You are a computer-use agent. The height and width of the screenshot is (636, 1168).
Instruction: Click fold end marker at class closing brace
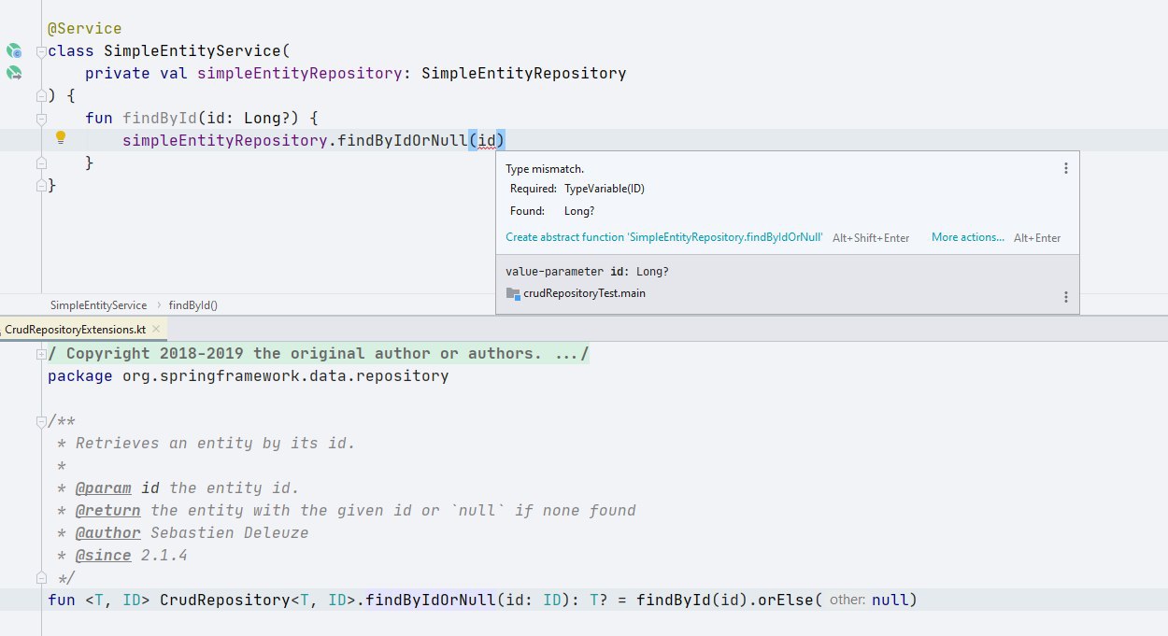[41, 186]
